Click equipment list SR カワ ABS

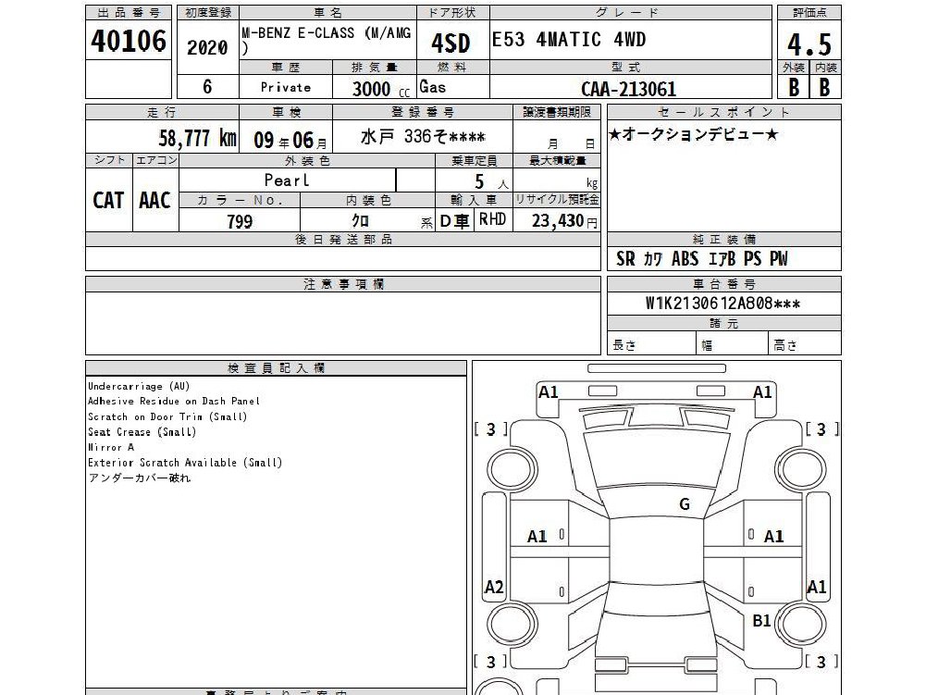(701, 259)
